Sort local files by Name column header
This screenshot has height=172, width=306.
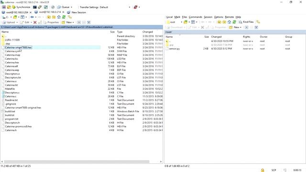point(5,32)
